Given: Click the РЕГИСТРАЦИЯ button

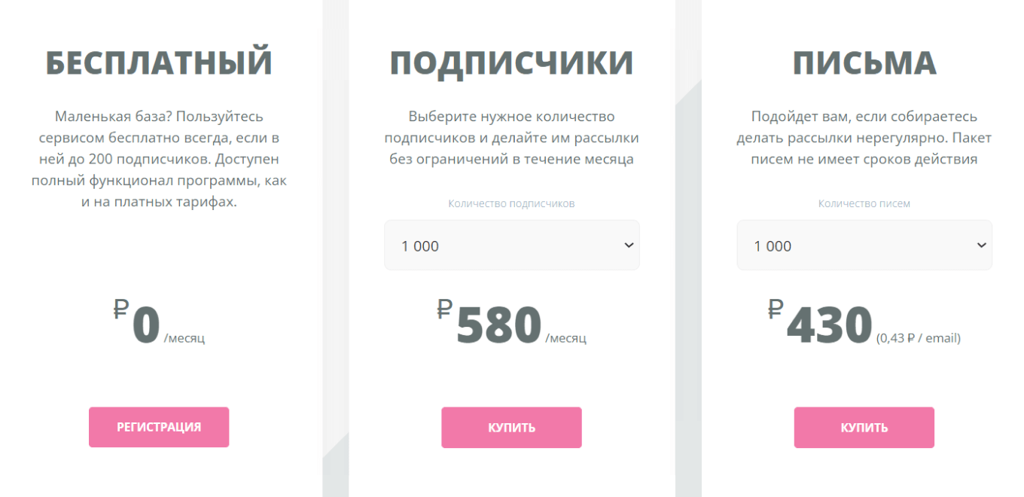Looking at the screenshot, I should pyautogui.click(x=159, y=427).
